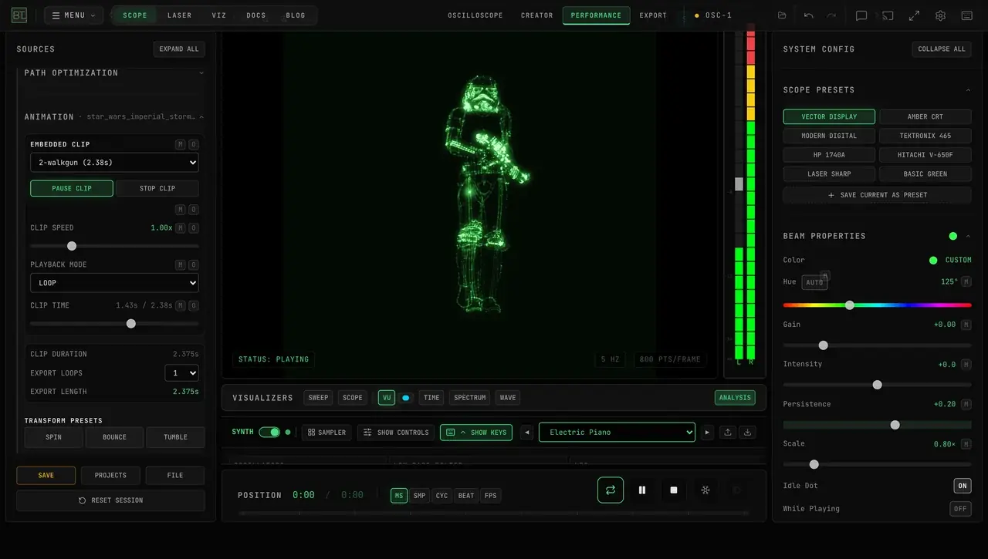Toggle Hue AUTO mode
Viewport: 988px width, 559px height.
click(x=814, y=282)
